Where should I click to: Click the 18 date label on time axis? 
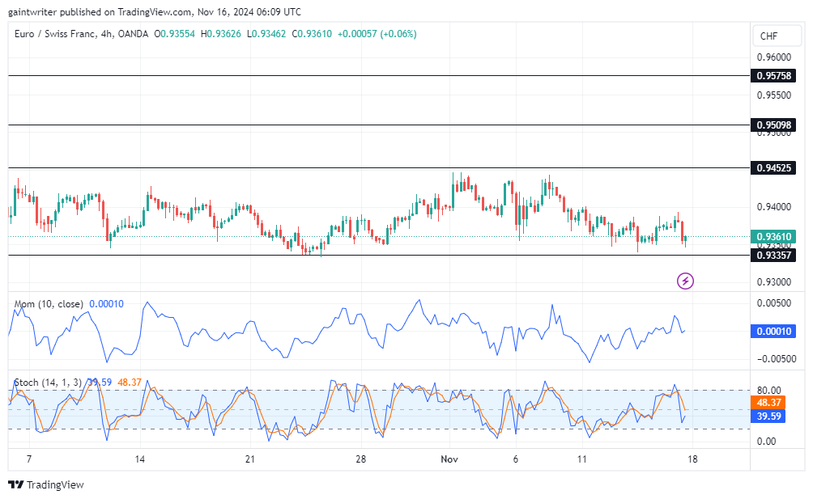(x=692, y=459)
